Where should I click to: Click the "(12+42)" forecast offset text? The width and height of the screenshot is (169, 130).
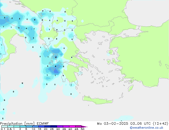click(160, 124)
